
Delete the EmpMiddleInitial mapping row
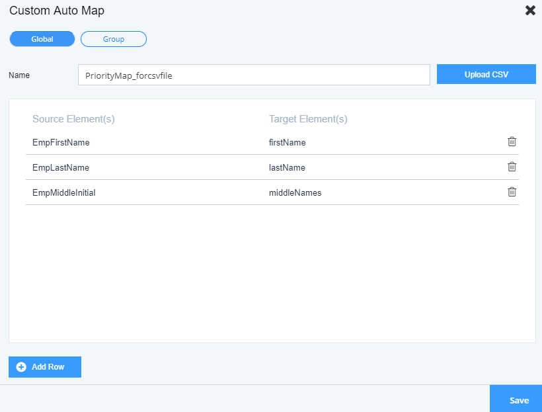512,192
